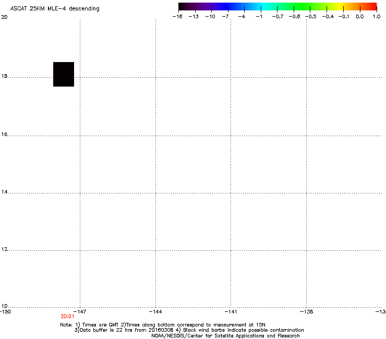
Task: Click the longitude -144 axis label
Action: point(155,312)
